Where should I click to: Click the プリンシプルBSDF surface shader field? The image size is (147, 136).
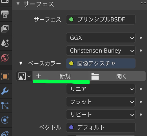click(101, 19)
